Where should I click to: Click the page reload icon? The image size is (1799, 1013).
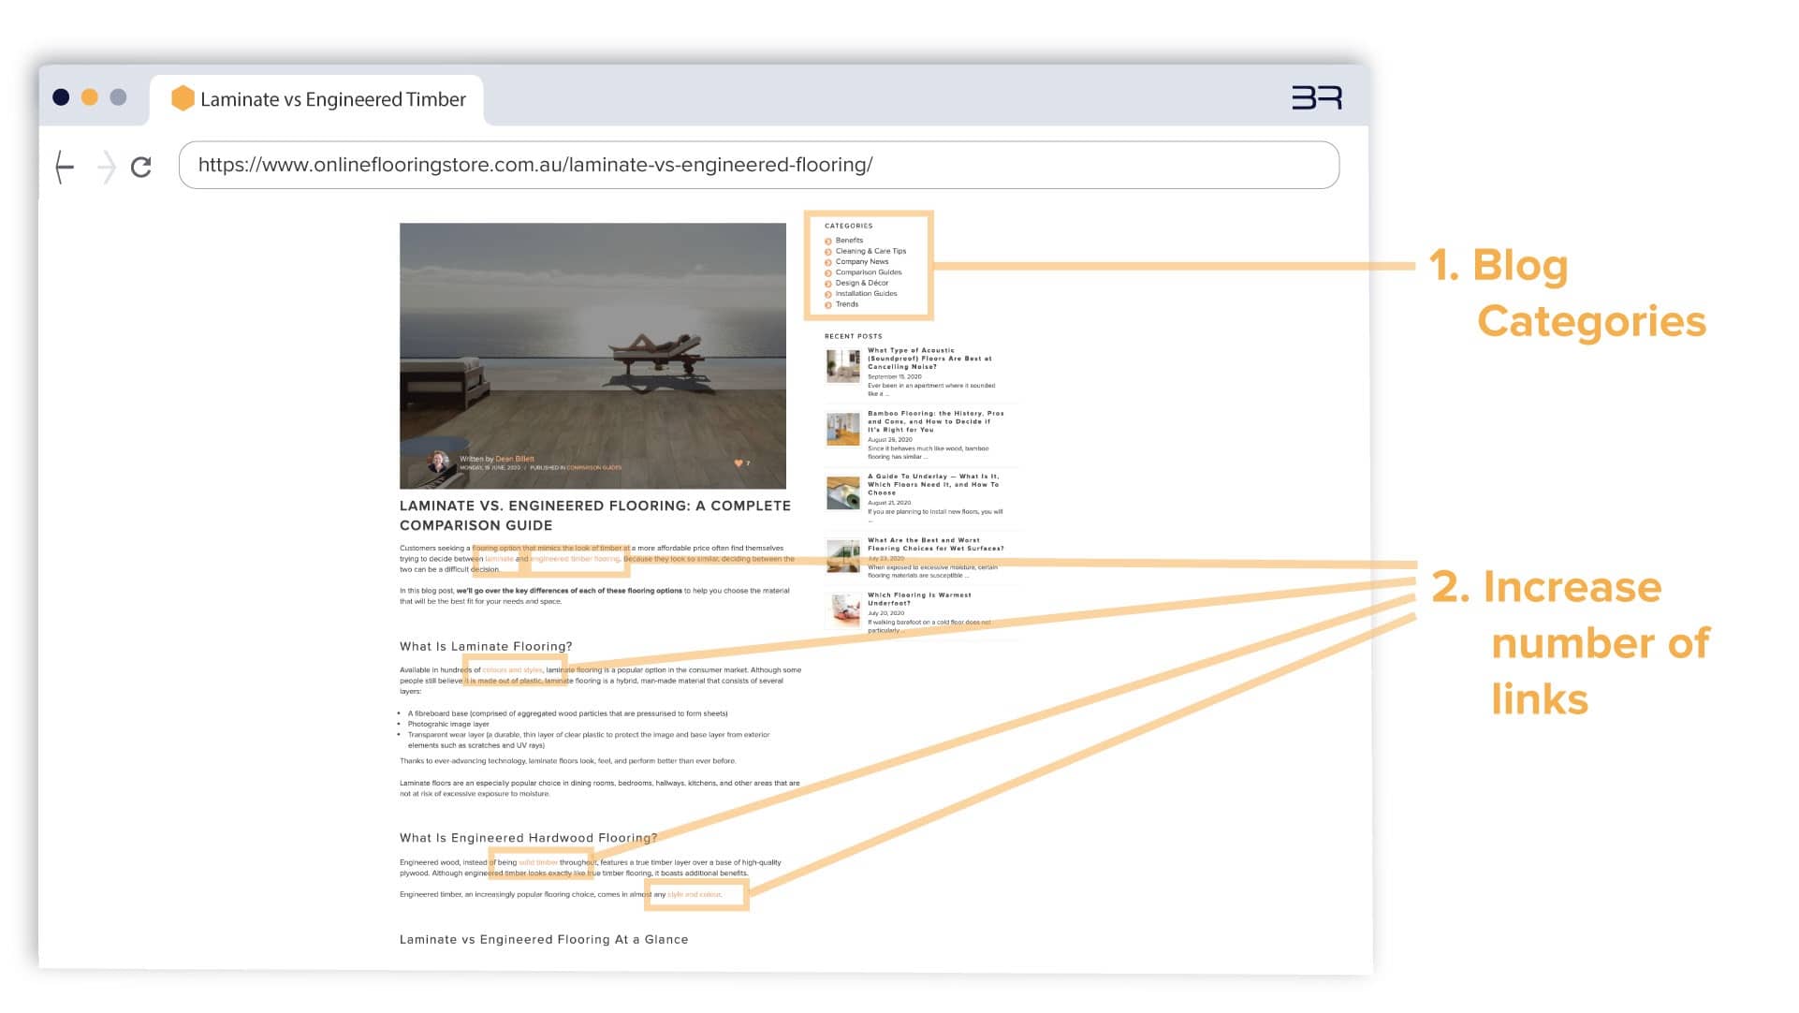pyautogui.click(x=139, y=164)
